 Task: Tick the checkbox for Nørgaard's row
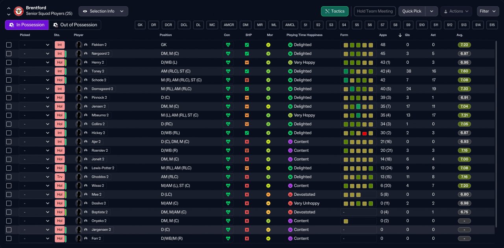tap(9, 53)
